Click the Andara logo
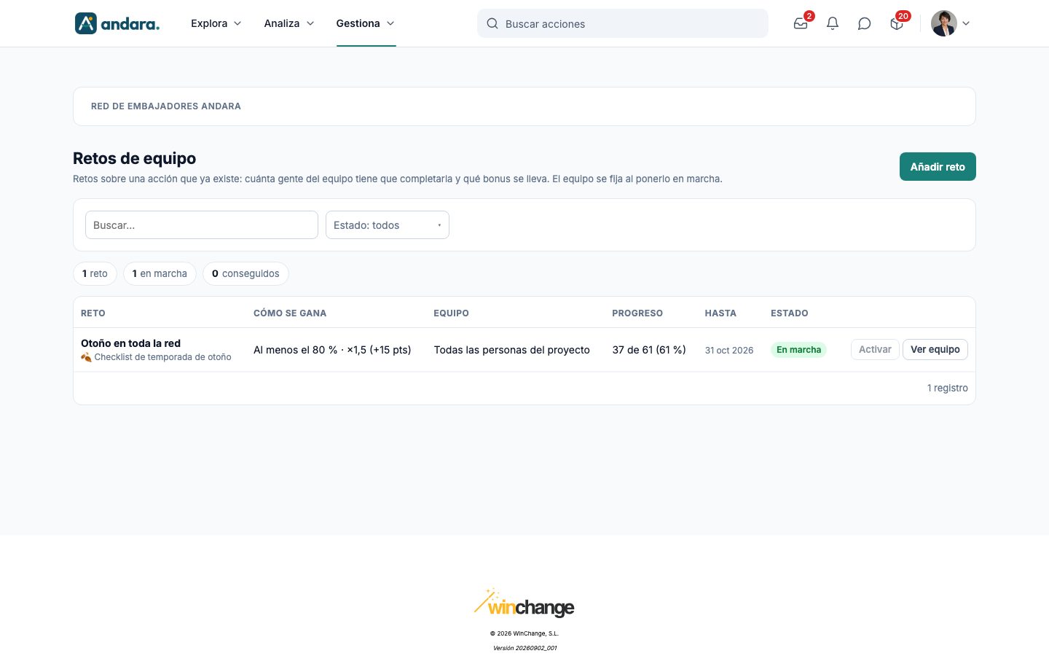 [x=117, y=23]
